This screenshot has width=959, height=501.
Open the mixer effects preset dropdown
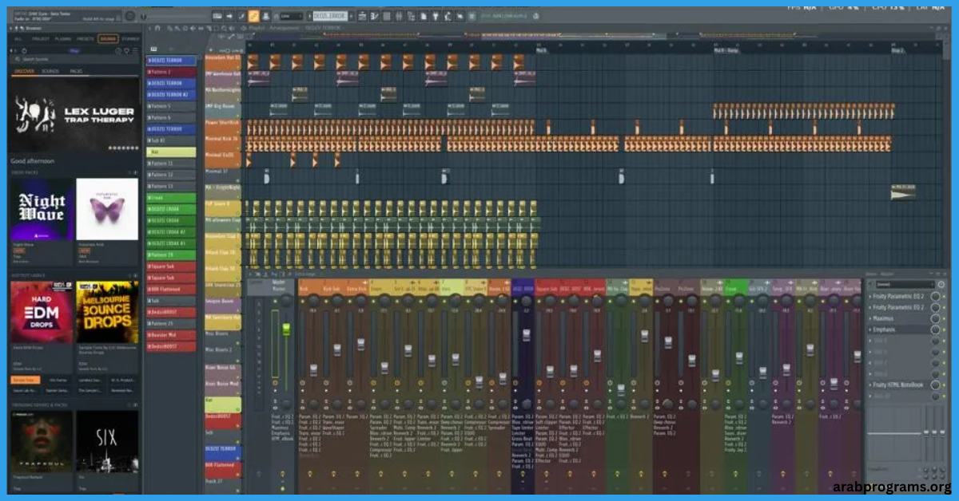click(x=904, y=284)
